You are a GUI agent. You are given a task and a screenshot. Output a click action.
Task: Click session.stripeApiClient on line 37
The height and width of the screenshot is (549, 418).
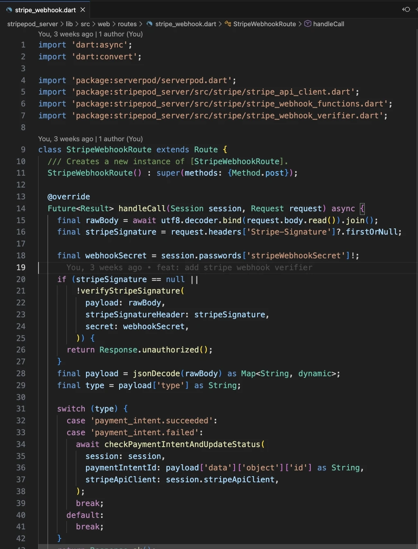[220, 480]
